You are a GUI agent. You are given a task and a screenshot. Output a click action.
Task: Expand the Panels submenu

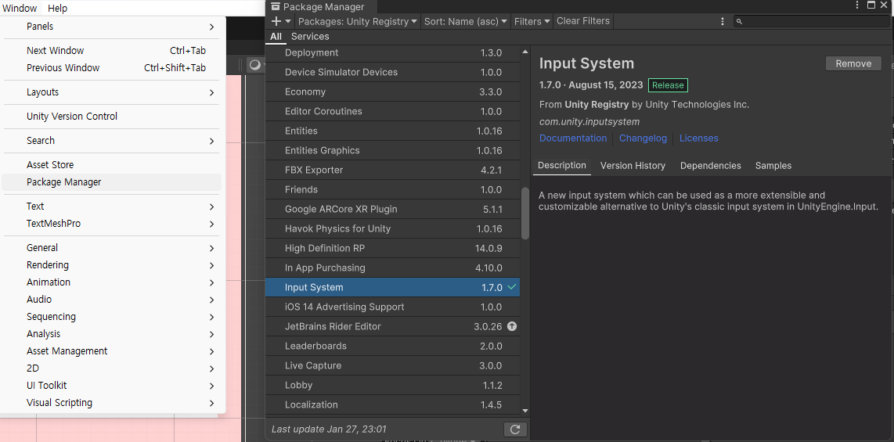pos(113,27)
